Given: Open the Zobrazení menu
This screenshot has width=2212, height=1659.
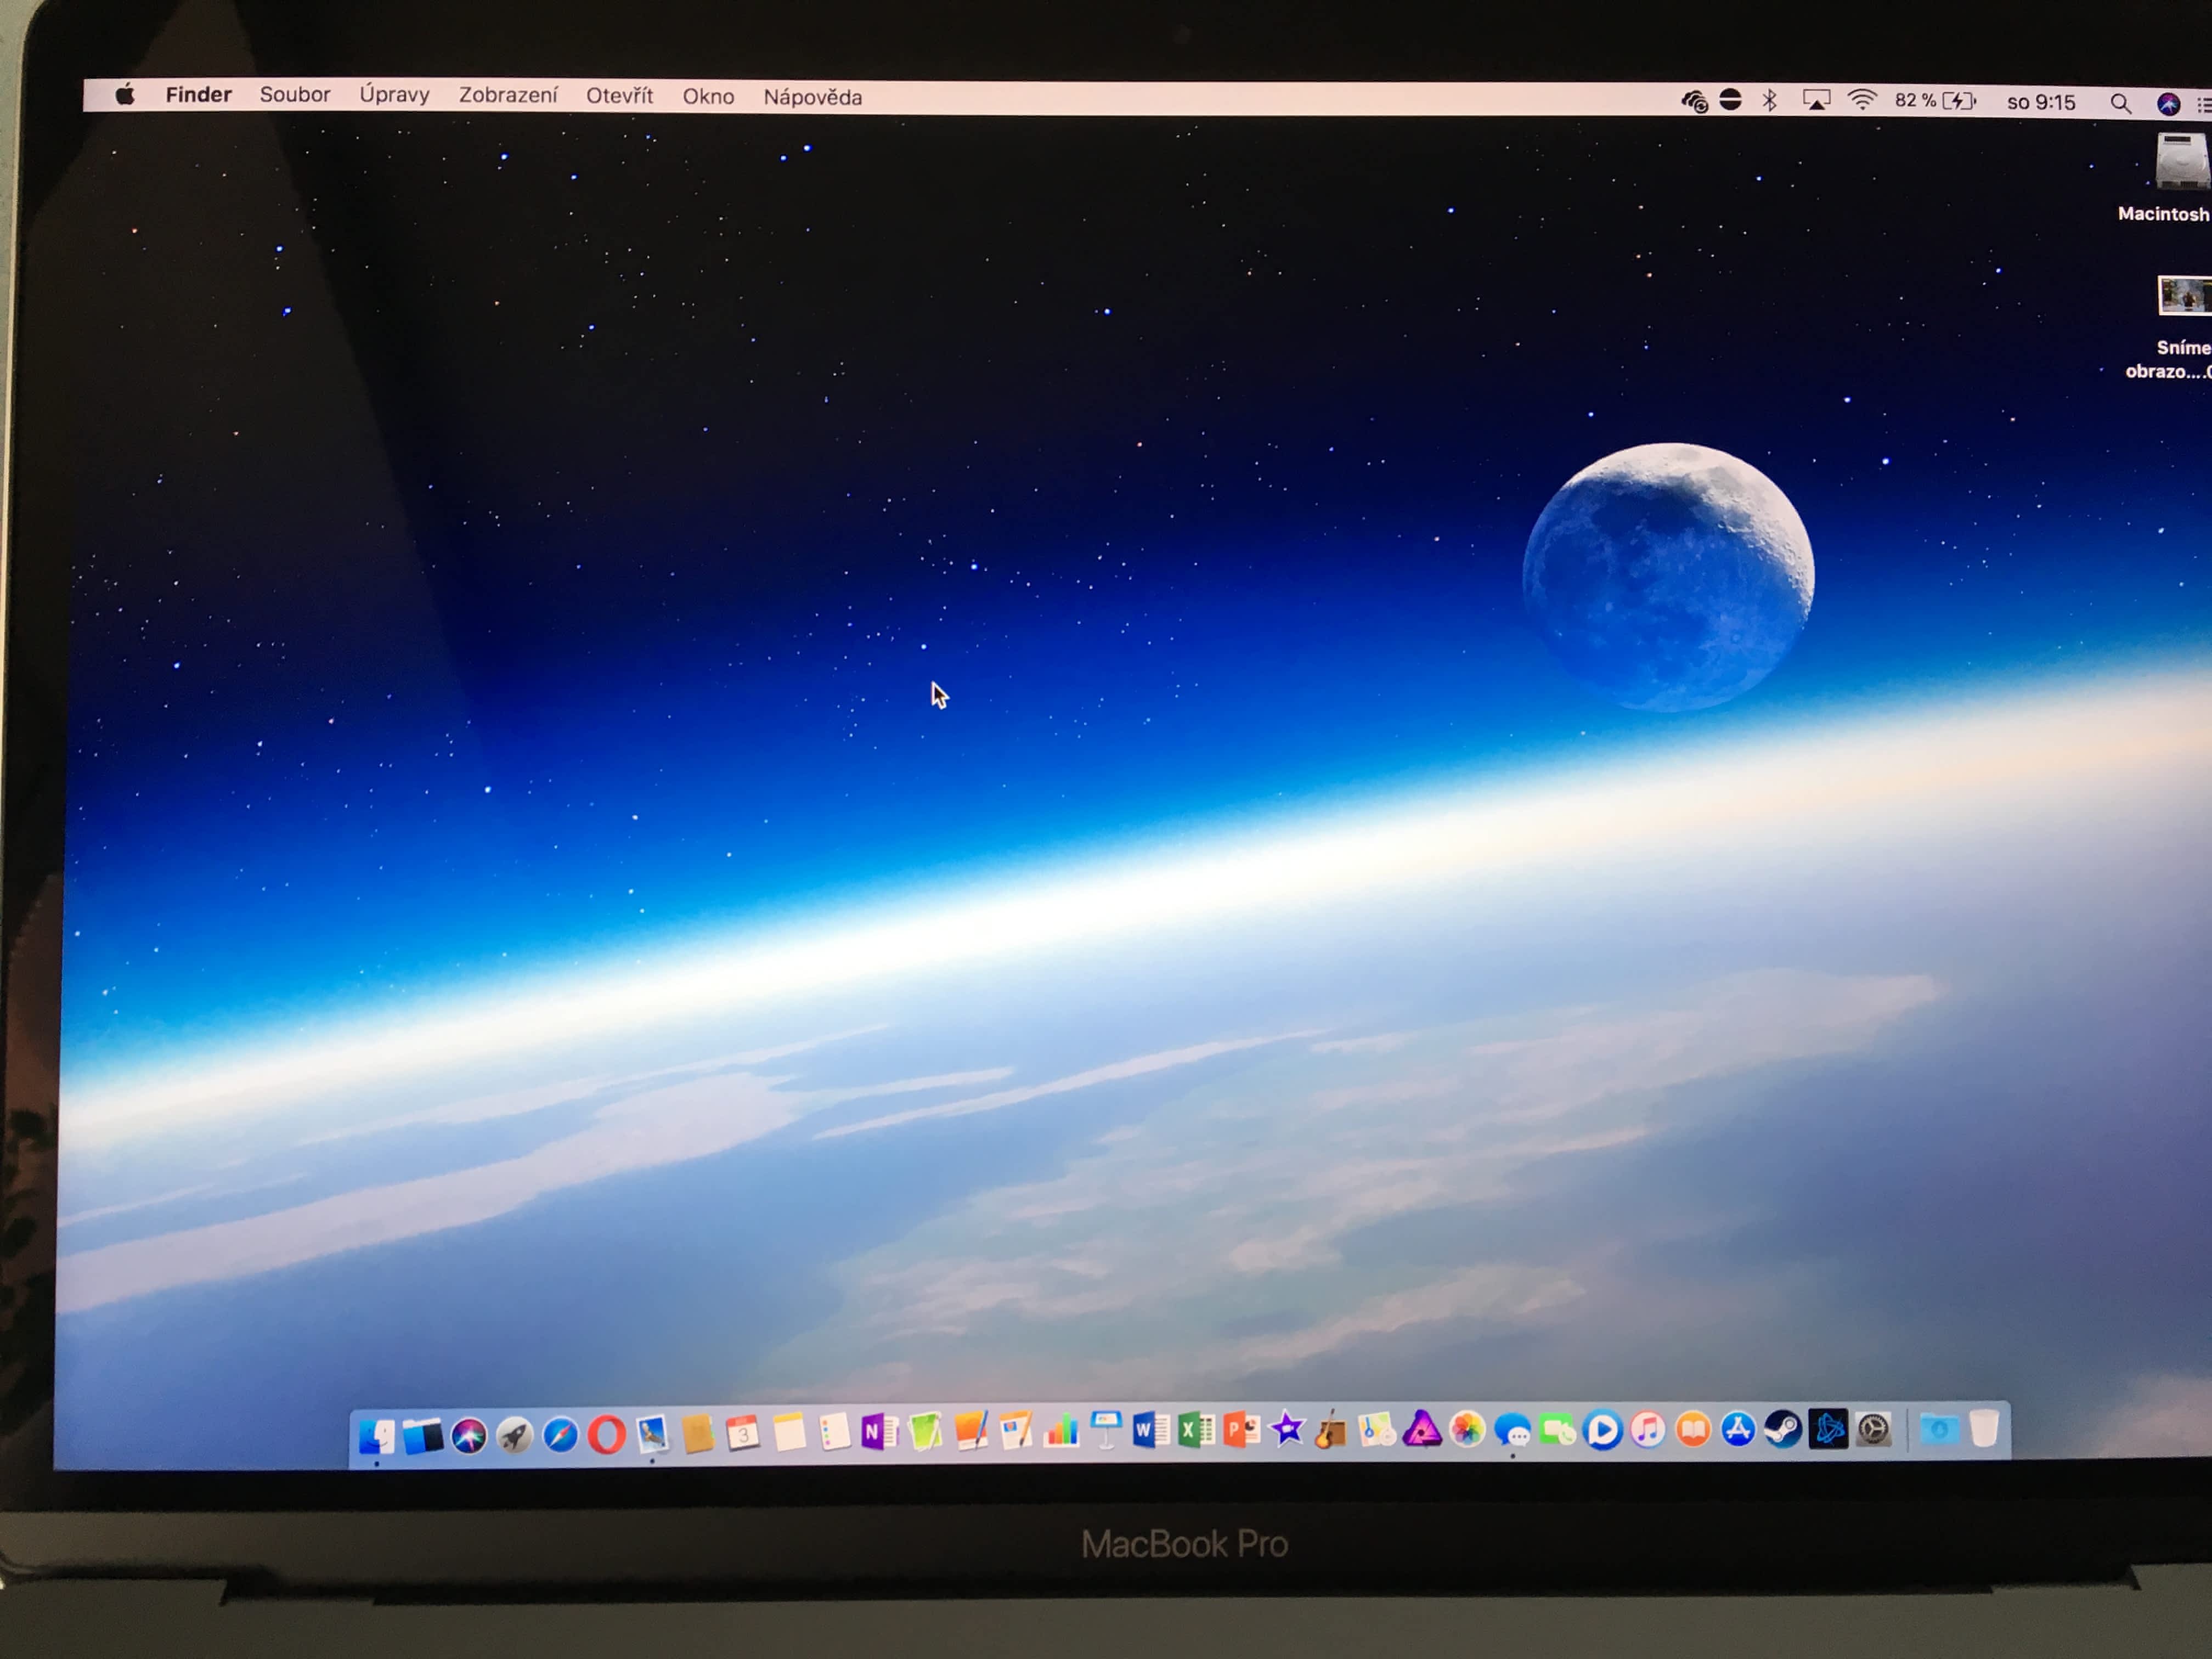Looking at the screenshot, I should pyautogui.click(x=508, y=96).
